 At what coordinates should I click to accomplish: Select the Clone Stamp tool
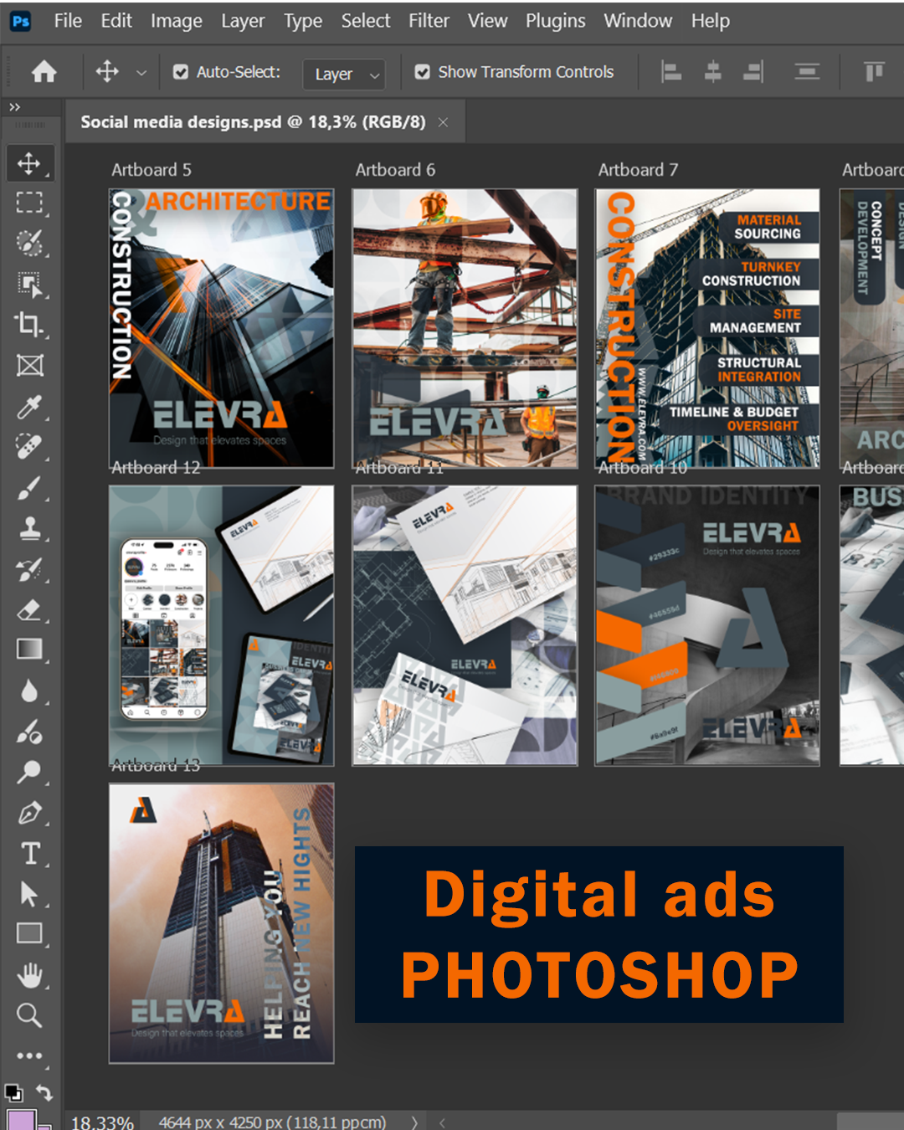coord(30,528)
